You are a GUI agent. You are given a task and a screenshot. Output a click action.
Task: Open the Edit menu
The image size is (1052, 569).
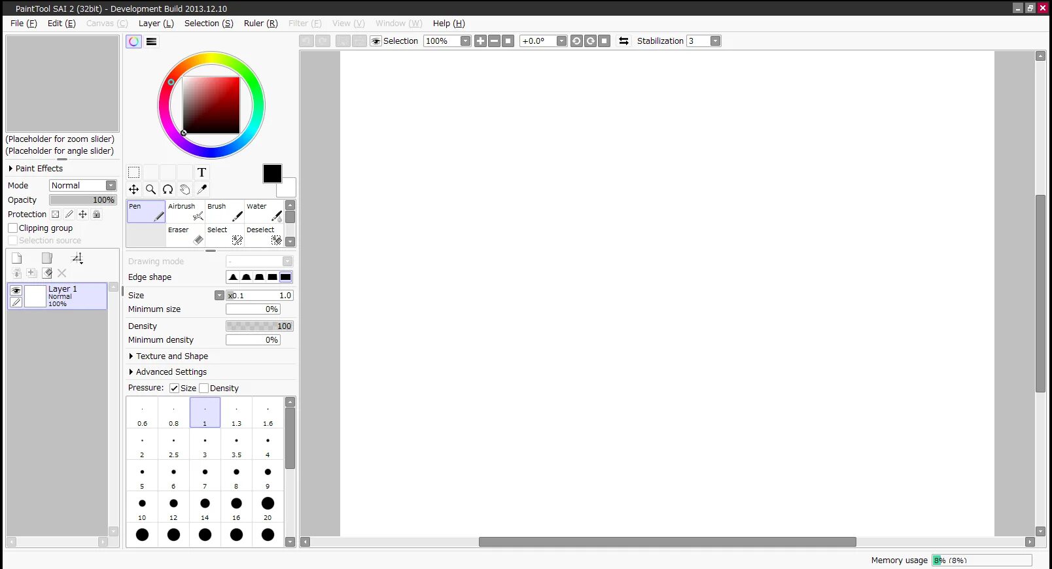click(x=61, y=23)
